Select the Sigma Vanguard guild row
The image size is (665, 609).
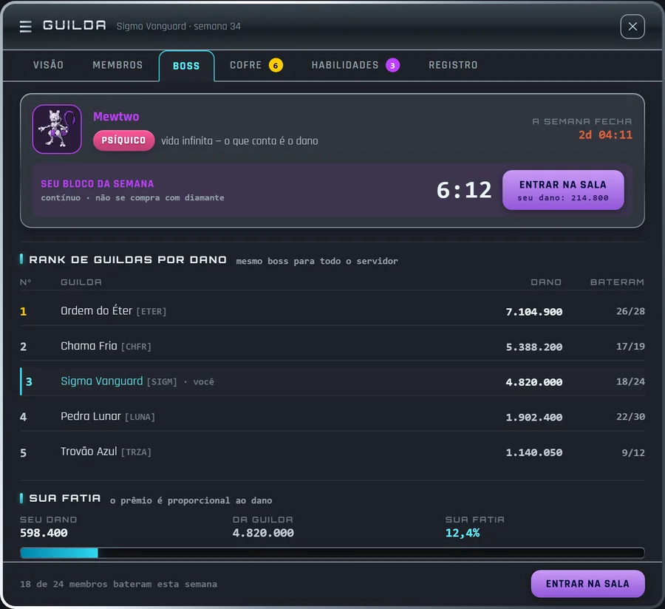[x=332, y=381]
